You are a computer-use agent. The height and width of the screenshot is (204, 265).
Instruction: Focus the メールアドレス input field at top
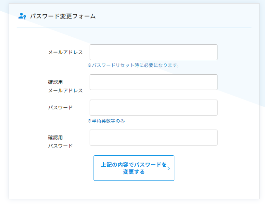click(x=154, y=52)
